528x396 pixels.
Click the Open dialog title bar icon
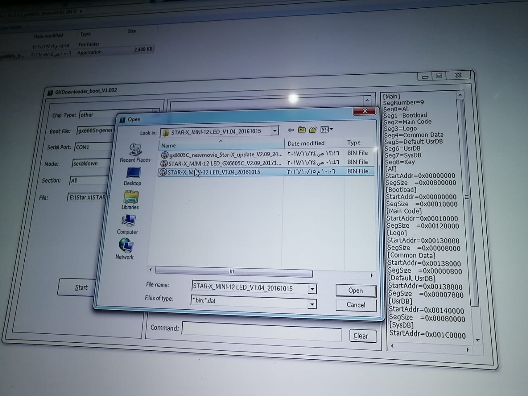tap(122, 120)
